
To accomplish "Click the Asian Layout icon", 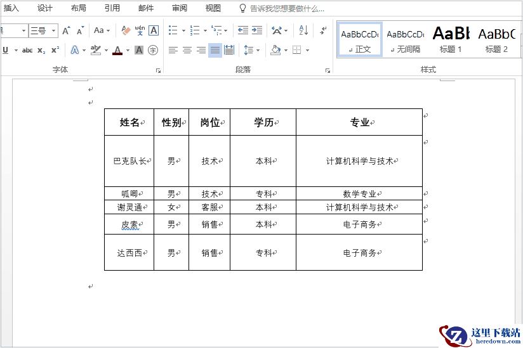I will coord(277,30).
